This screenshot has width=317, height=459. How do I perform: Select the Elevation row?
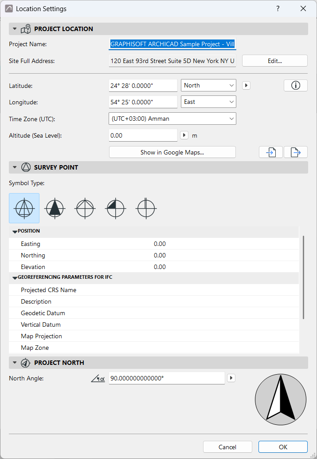point(154,267)
